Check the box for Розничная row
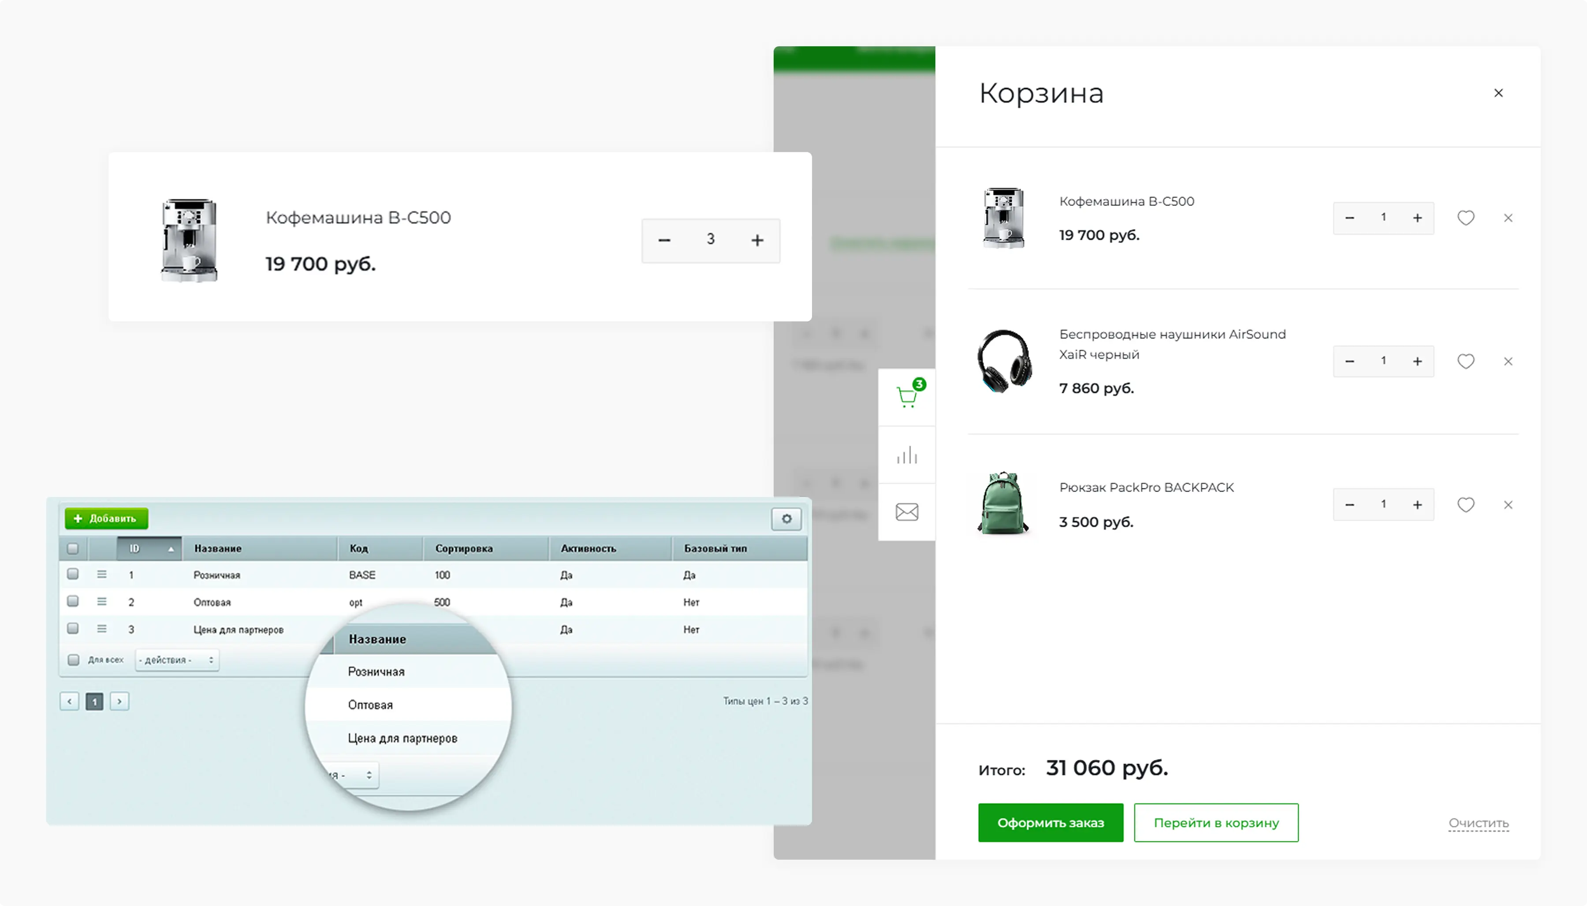Viewport: 1587px width, 906px height. coord(73,574)
